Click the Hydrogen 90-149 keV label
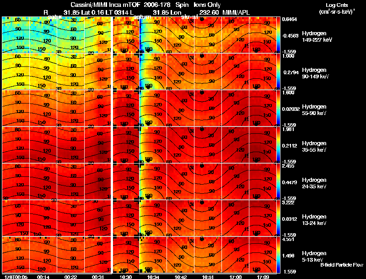366x279 pixels. pos(315,73)
